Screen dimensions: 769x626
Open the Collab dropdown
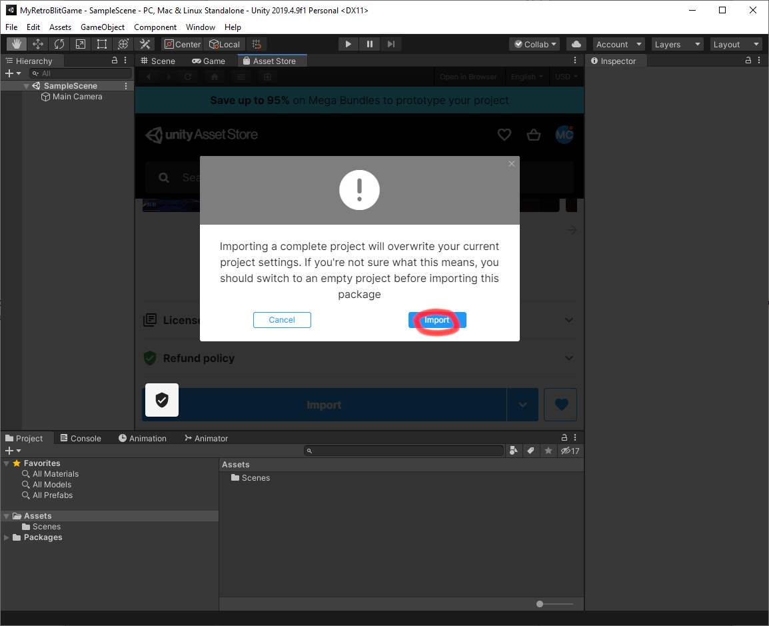[x=534, y=44]
